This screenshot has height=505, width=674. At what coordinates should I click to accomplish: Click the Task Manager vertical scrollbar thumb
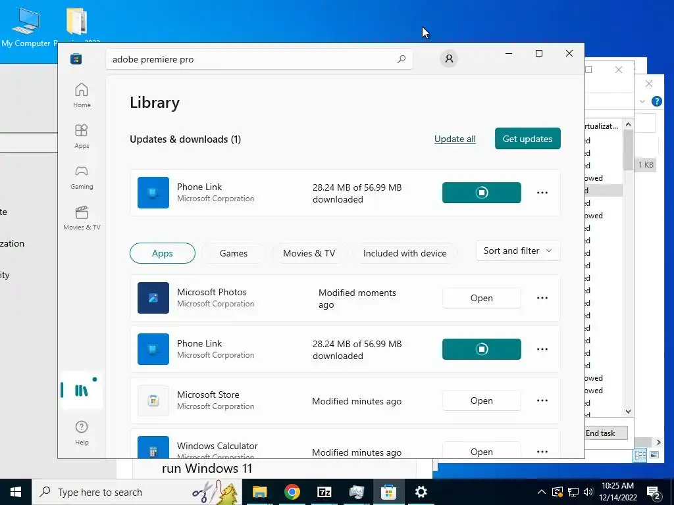pyautogui.click(x=628, y=151)
